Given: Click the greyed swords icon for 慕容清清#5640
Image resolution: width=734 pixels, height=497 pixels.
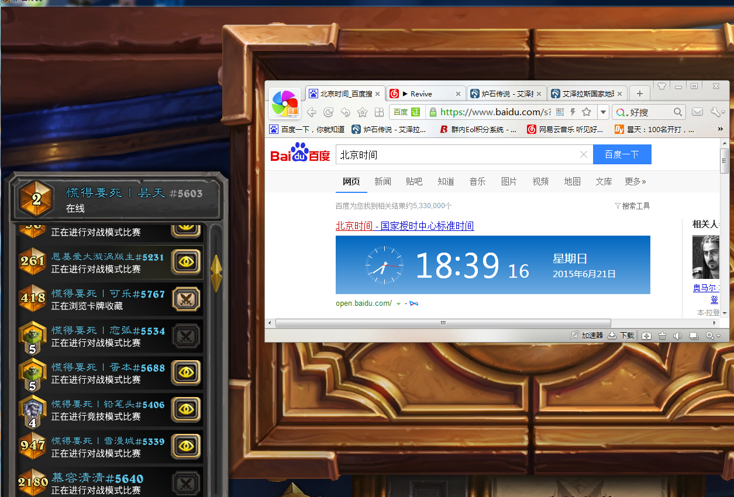Looking at the screenshot, I should coord(186,484).
